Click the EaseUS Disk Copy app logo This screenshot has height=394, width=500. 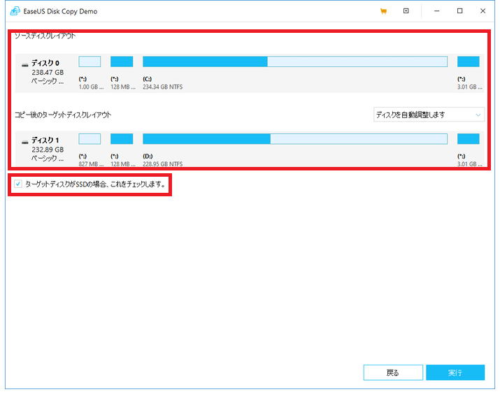click(14, 11)
